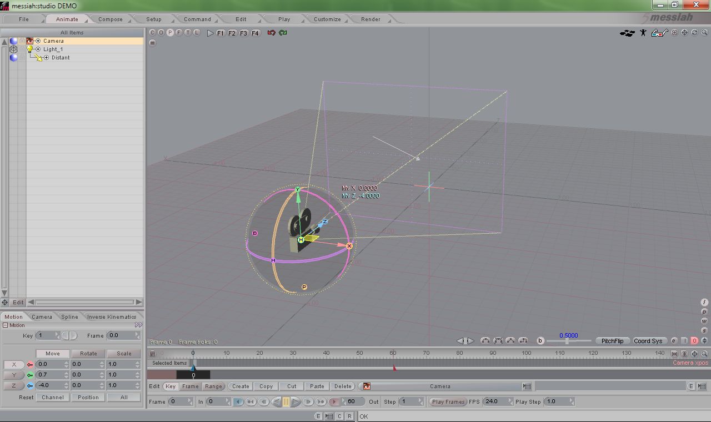Screen dimensions: 711x422
Task: Expand the Light_1 tree node
Action: 38,49
